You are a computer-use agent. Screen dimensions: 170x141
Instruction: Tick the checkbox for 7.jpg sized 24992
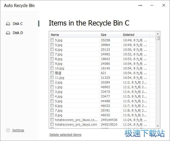(x=52, y=54)
